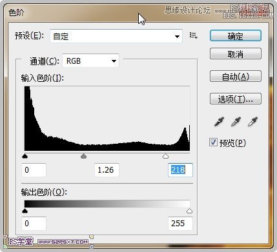Click the input black point slider triangle
Image resolution: width=277 pixels, height=252 pixels.
click(25, 156)
